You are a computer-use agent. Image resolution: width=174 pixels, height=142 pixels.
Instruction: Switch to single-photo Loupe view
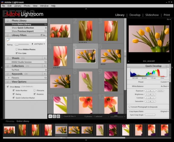(54, 116)
